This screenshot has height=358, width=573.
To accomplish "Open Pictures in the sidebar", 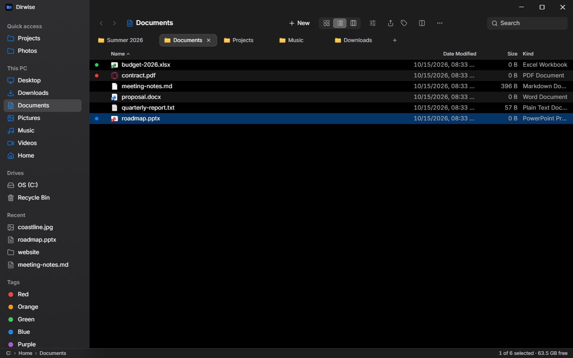I will click(43, 118).
